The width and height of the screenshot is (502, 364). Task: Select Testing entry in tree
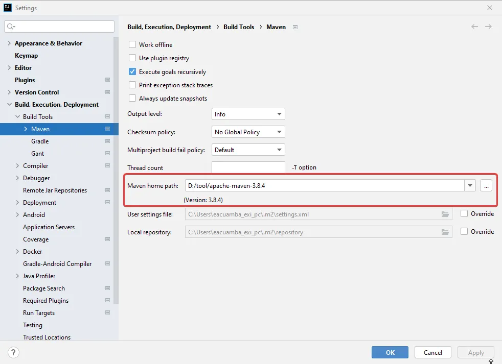point(33,325)
